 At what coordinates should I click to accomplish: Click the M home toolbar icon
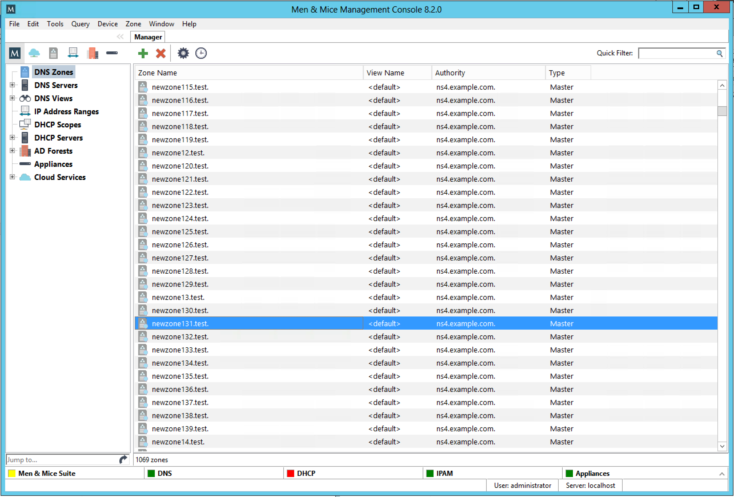pos(15,53)
